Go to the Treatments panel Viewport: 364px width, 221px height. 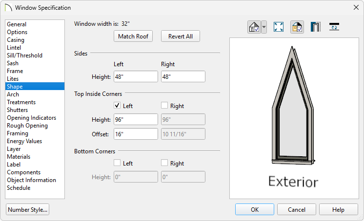click(35, 102)
